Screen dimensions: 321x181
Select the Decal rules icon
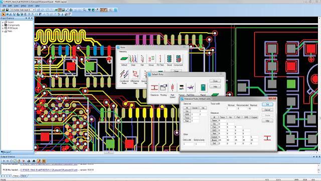point(169,59)
